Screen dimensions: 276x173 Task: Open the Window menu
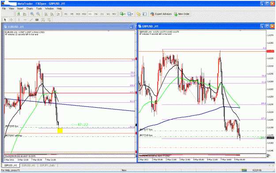pos(49,8)
